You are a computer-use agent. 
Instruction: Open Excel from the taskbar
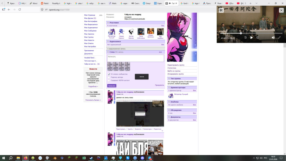click(x=84, y=158)
